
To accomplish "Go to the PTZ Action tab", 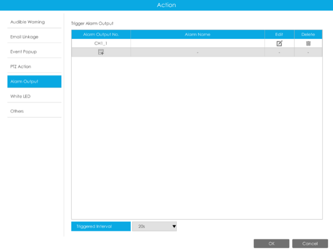I will pyautogui.click(x=34, y=67).
